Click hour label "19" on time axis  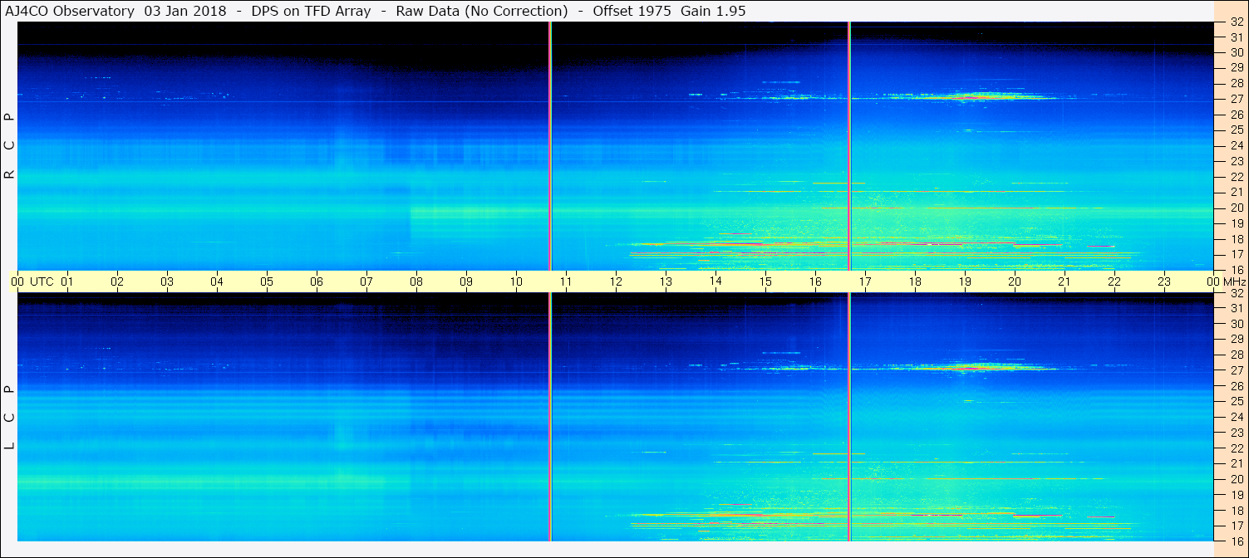[x=965, y=281]
